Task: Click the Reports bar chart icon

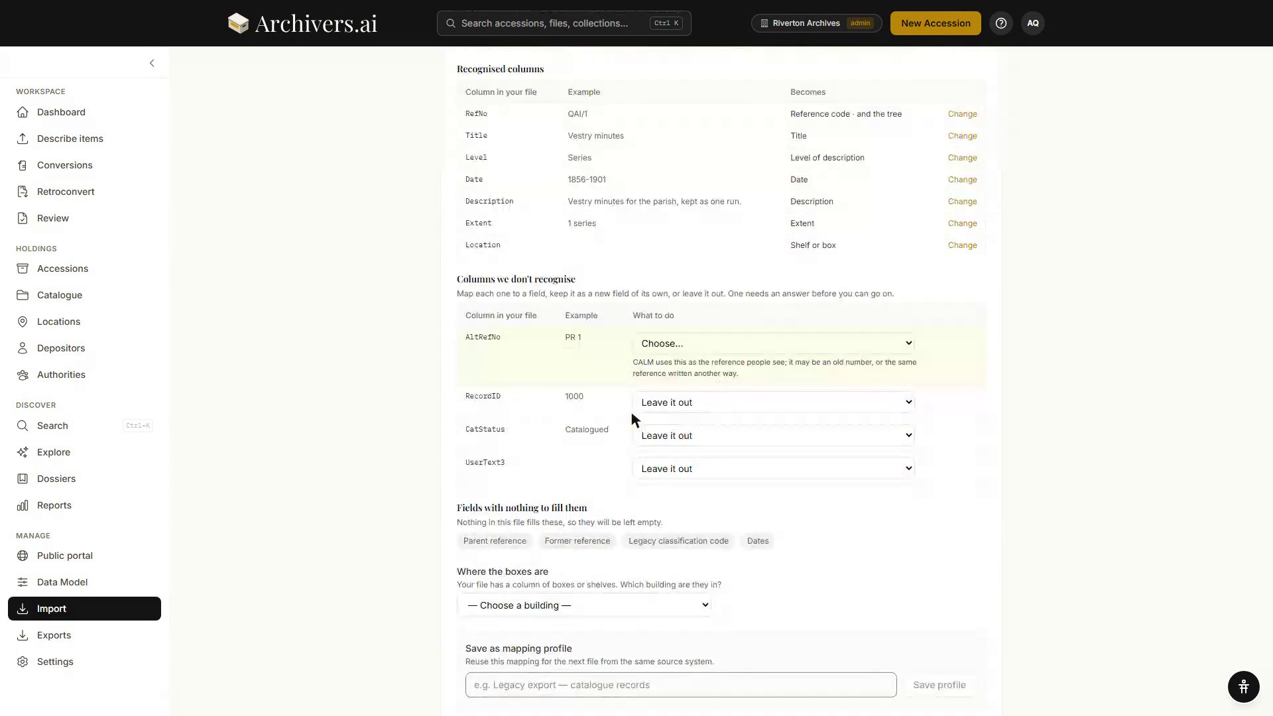Action: [x=23, y=505]
